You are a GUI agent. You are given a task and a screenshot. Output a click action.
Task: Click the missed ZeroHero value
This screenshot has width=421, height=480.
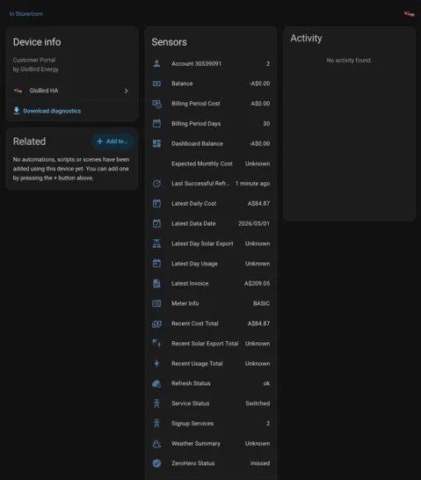point(260,463)
